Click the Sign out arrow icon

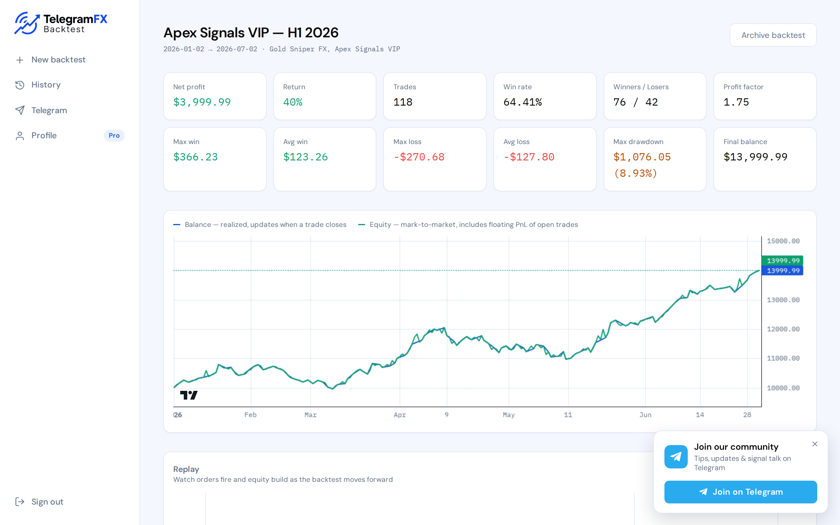20,501
